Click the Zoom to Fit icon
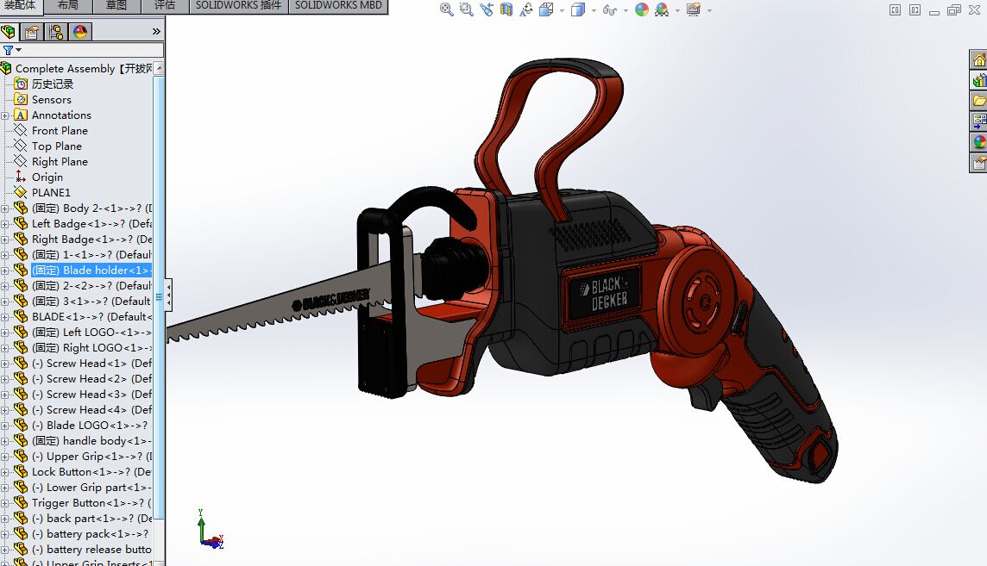987x566 pixels. (447, 9)
